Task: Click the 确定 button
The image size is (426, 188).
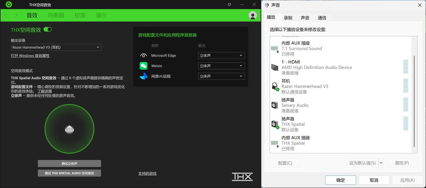Action: click(340, 180)
